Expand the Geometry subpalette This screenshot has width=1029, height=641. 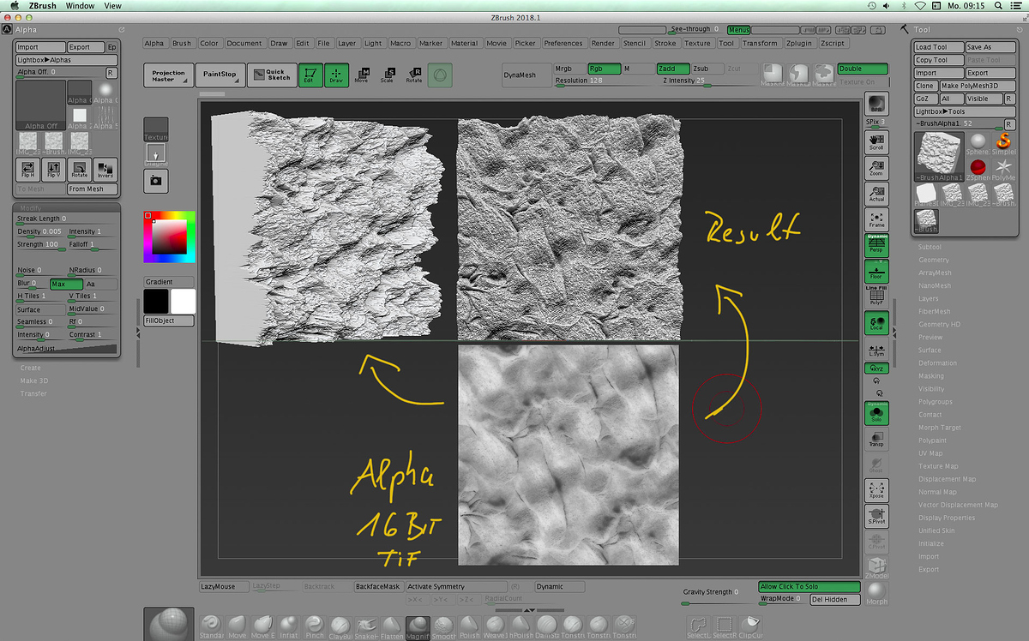(x=934, y=260)
